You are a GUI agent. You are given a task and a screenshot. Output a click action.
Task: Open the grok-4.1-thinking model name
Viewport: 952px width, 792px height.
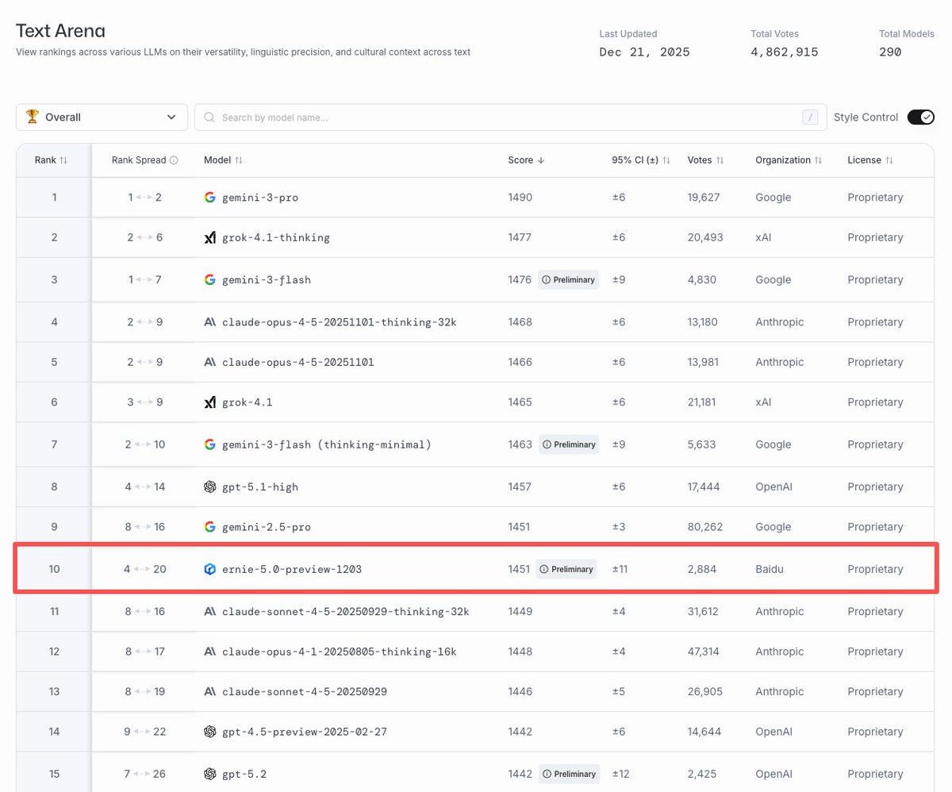[x=276, y=237]
